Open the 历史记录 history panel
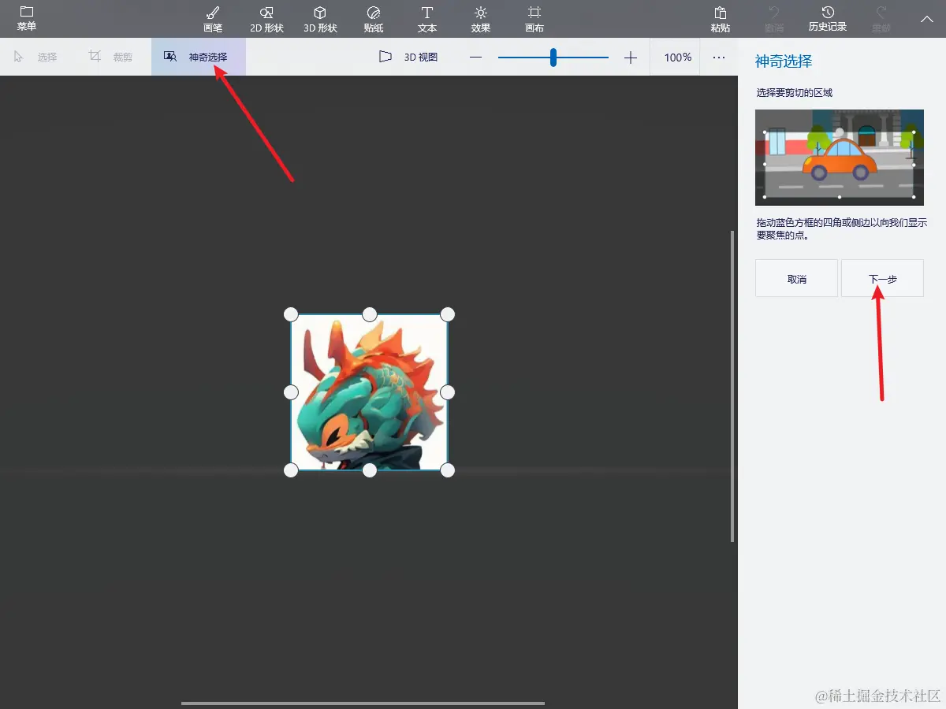Viewport: 946px width, 709px height. (x=828, y=19)
